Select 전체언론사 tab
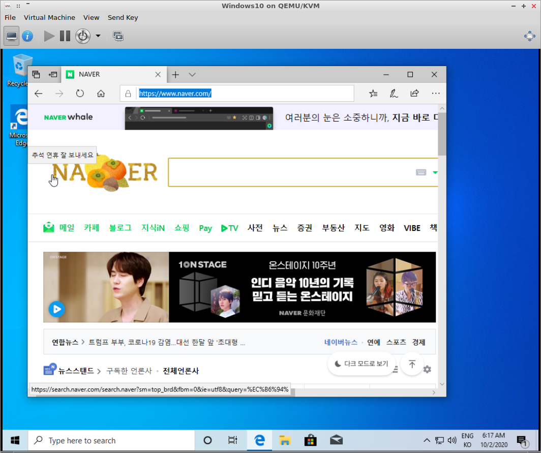Viewport: 541px width, 453px height. (181, 371)
